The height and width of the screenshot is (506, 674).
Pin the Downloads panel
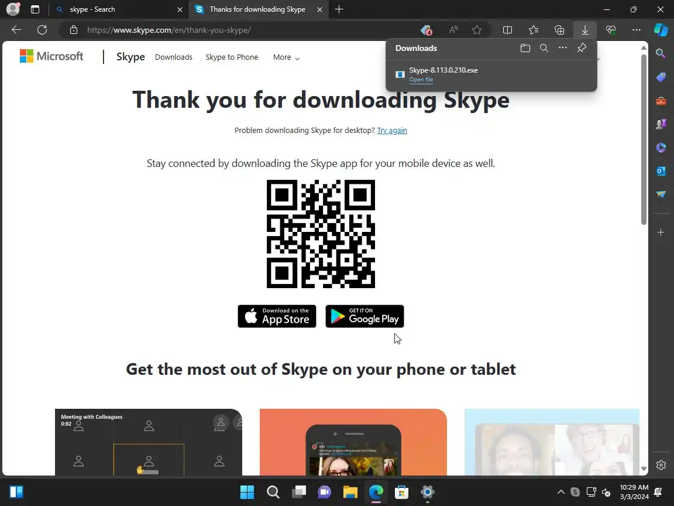point(582,48)
